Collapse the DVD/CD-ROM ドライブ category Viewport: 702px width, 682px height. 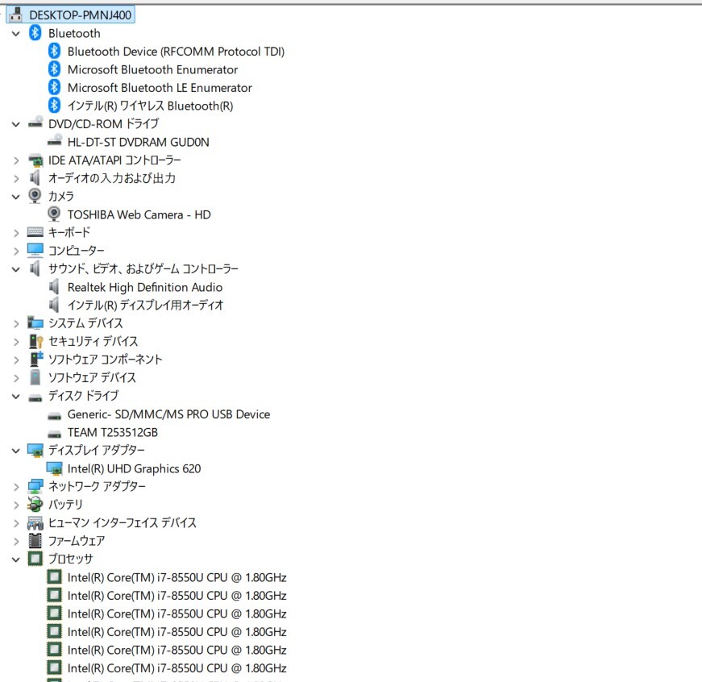click(16, 124)
